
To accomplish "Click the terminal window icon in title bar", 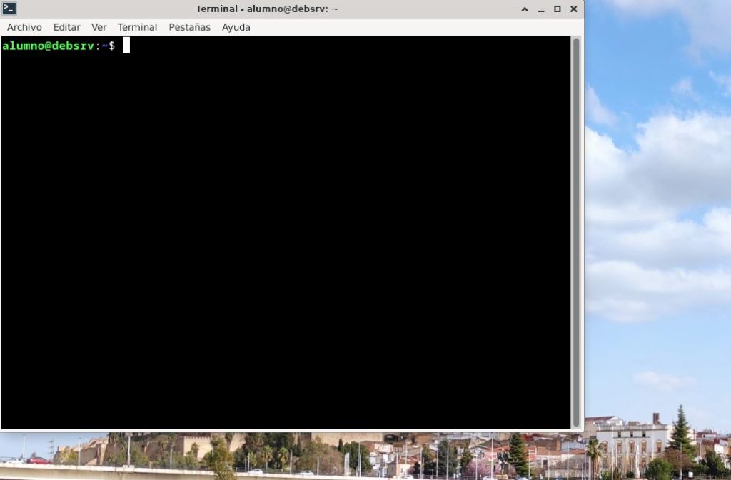I will pos(9,9).
